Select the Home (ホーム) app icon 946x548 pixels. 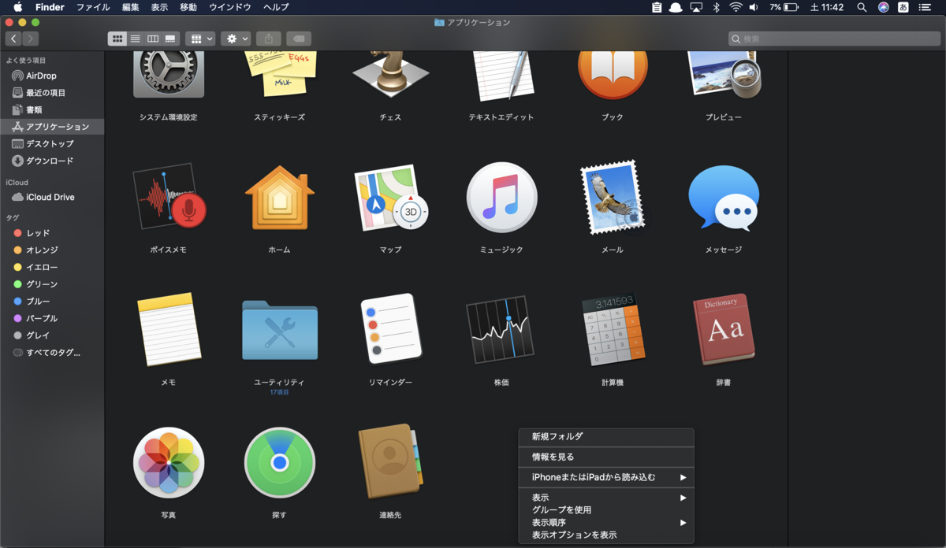point(279,197)
